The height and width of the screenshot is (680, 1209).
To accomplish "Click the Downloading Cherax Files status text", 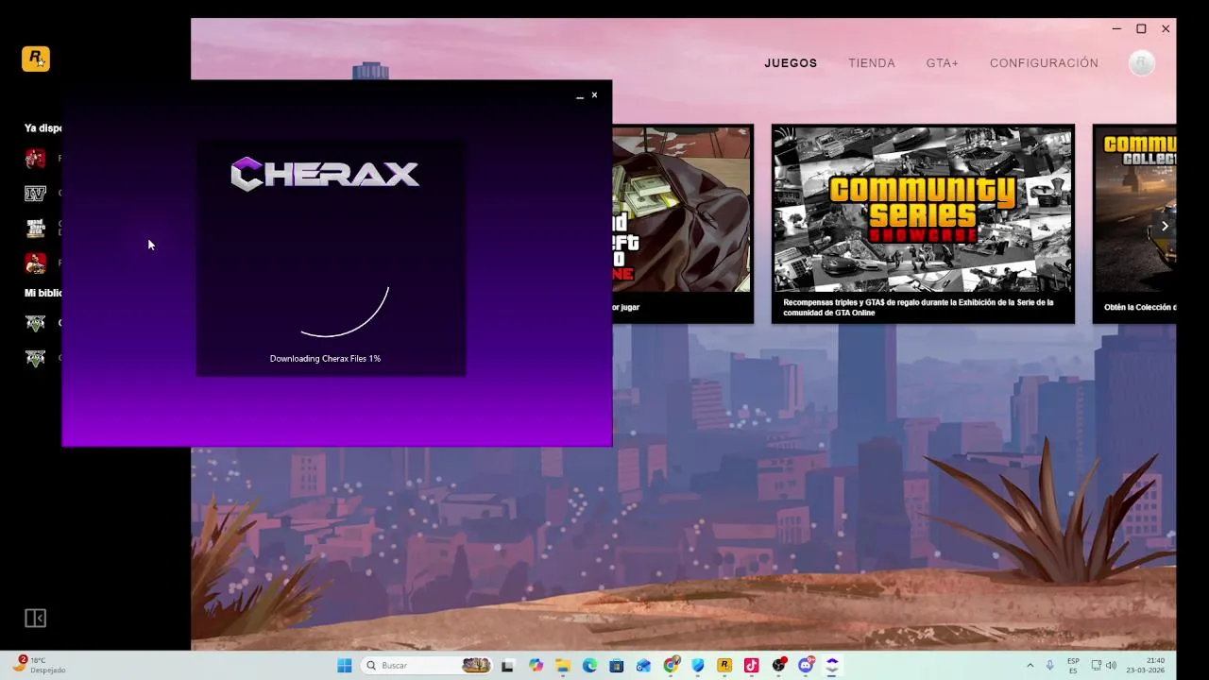I will point(325,359).
